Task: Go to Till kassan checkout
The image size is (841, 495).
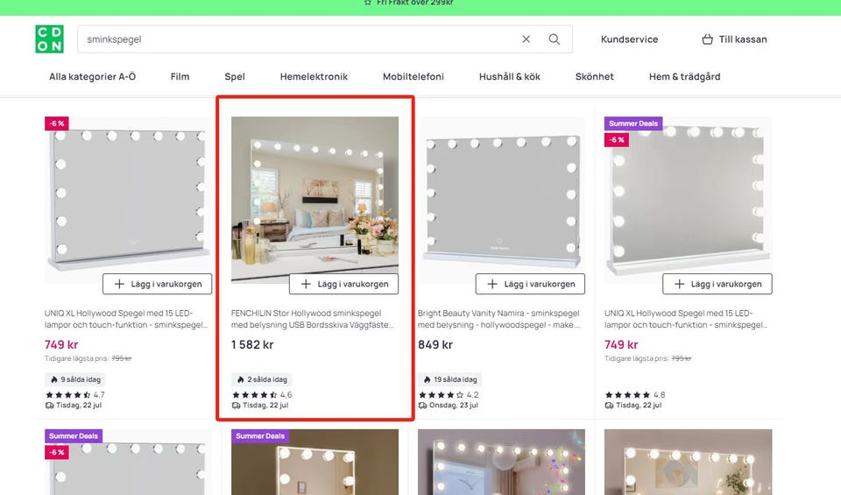Action: pyautogui.click(x=734, y=39)
